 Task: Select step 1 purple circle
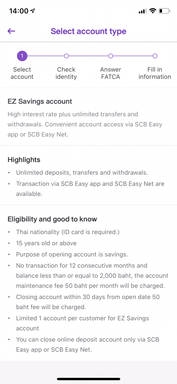22,56
